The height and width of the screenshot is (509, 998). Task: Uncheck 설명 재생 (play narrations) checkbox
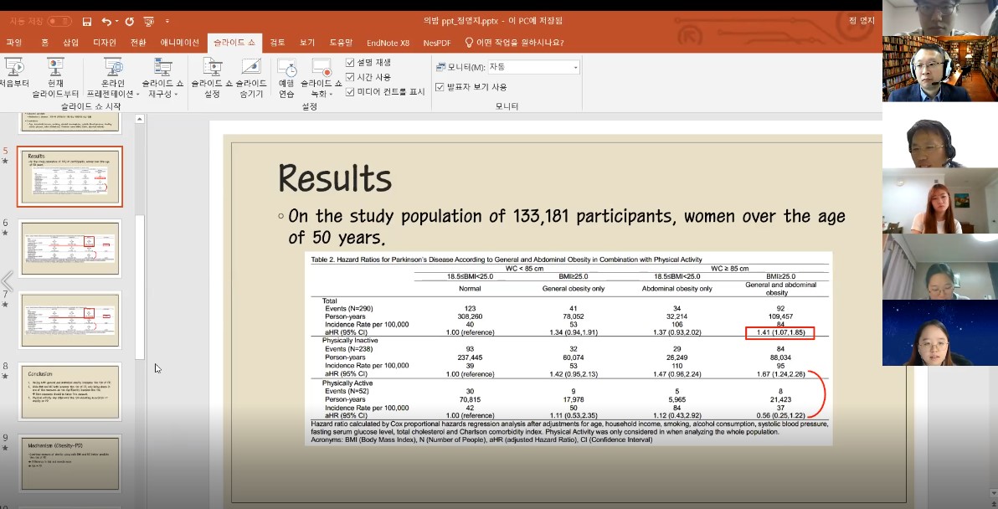[x=350, y=62]
